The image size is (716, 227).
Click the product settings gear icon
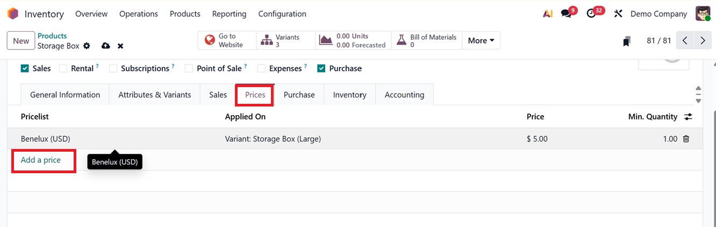coord(87,46)
